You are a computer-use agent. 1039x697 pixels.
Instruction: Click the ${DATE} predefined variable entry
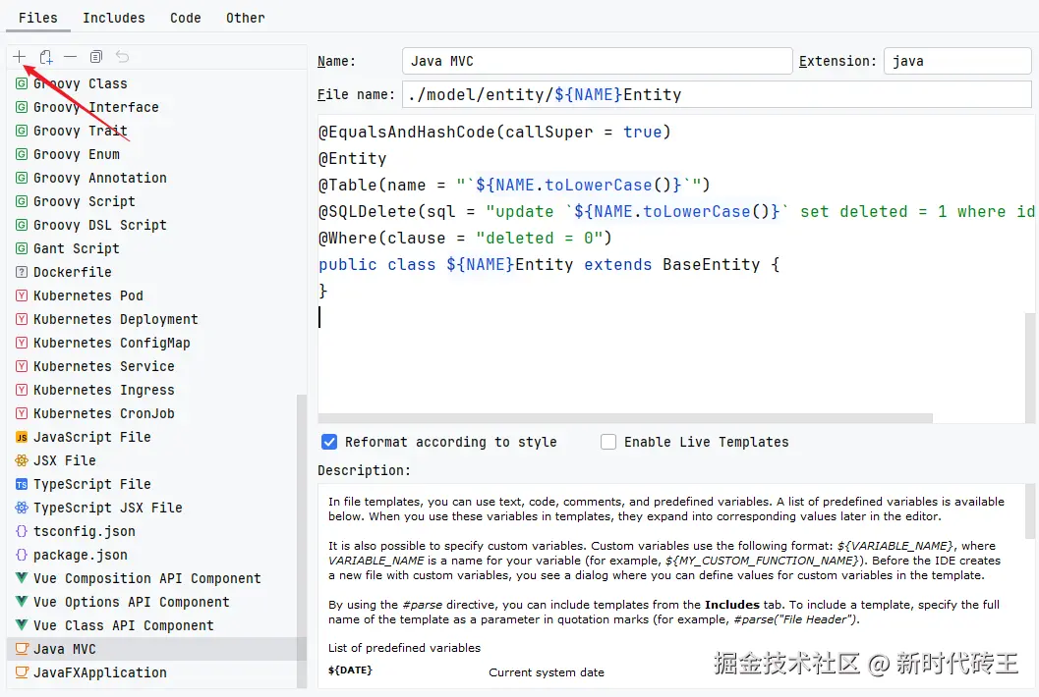click(x=351, y=670)
